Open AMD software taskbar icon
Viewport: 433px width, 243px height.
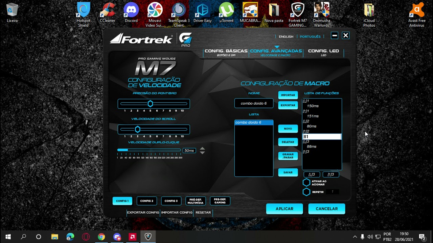click(x=132, y=237)
